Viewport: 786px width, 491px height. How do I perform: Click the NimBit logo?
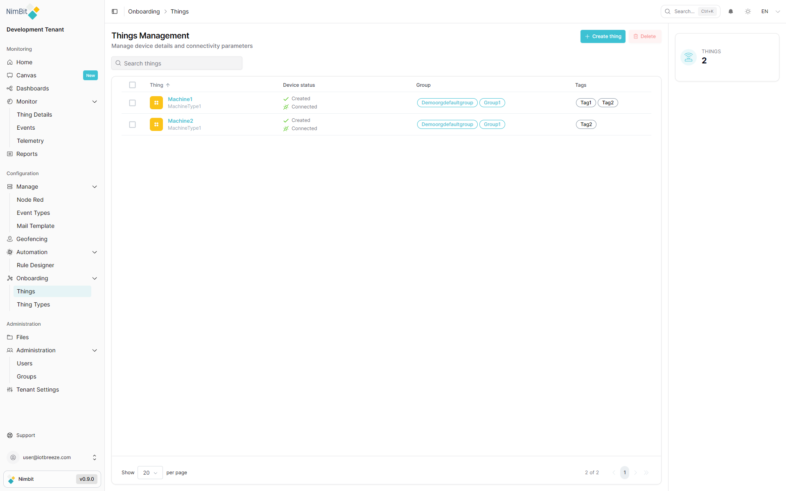pyautogui.click(x=23, y=12)
